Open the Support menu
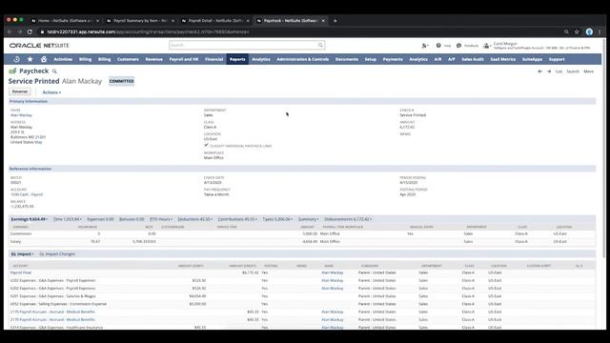Screen dimensions: 610x343 pos(557,59)
